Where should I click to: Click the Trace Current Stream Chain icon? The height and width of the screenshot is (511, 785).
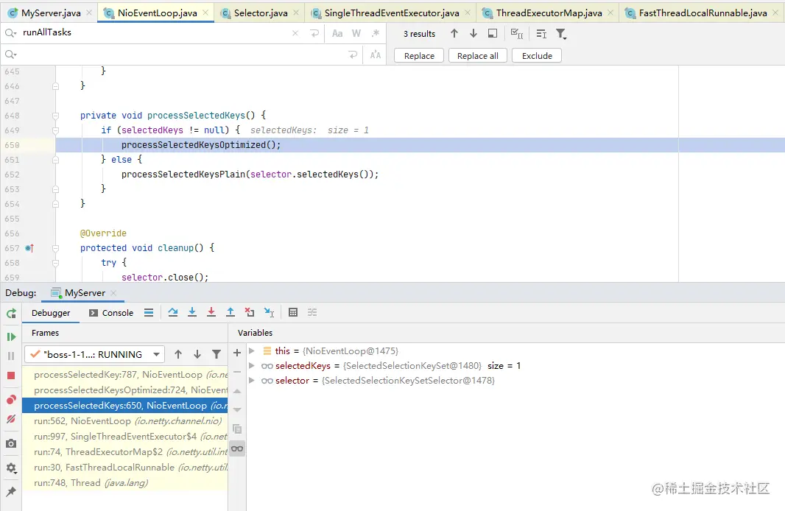[x=312, y=312]
